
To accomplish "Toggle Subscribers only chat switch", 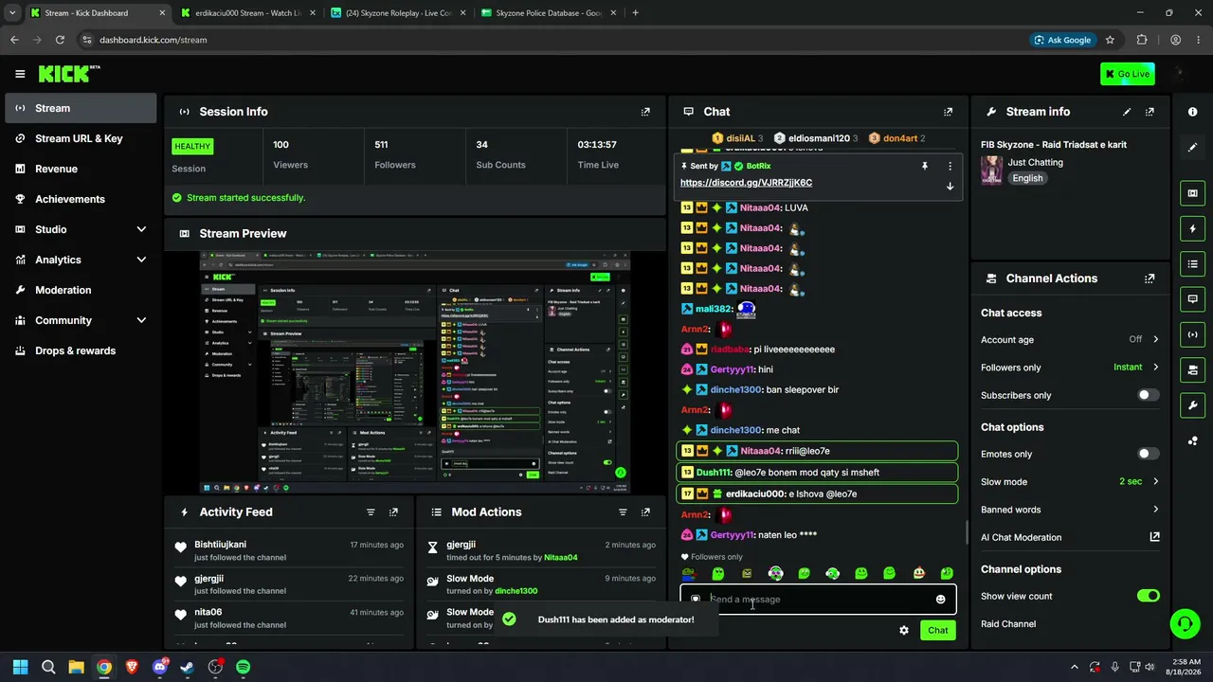I will click(1148, 395).
